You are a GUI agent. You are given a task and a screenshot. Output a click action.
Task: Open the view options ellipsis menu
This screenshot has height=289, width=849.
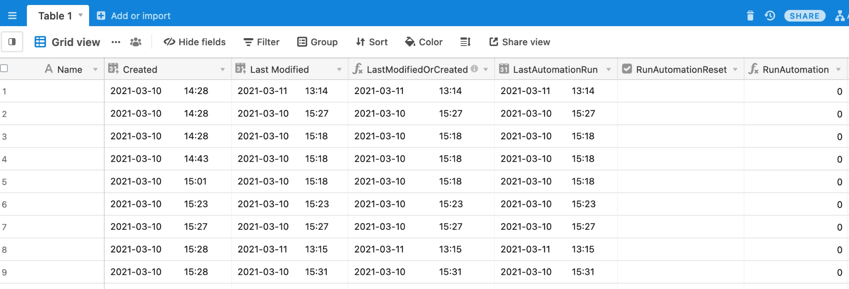click(116, 42)
